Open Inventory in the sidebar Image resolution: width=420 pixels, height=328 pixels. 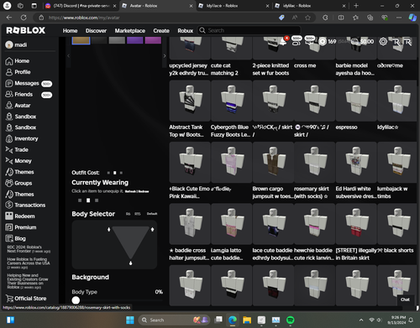tap(22, 138)
